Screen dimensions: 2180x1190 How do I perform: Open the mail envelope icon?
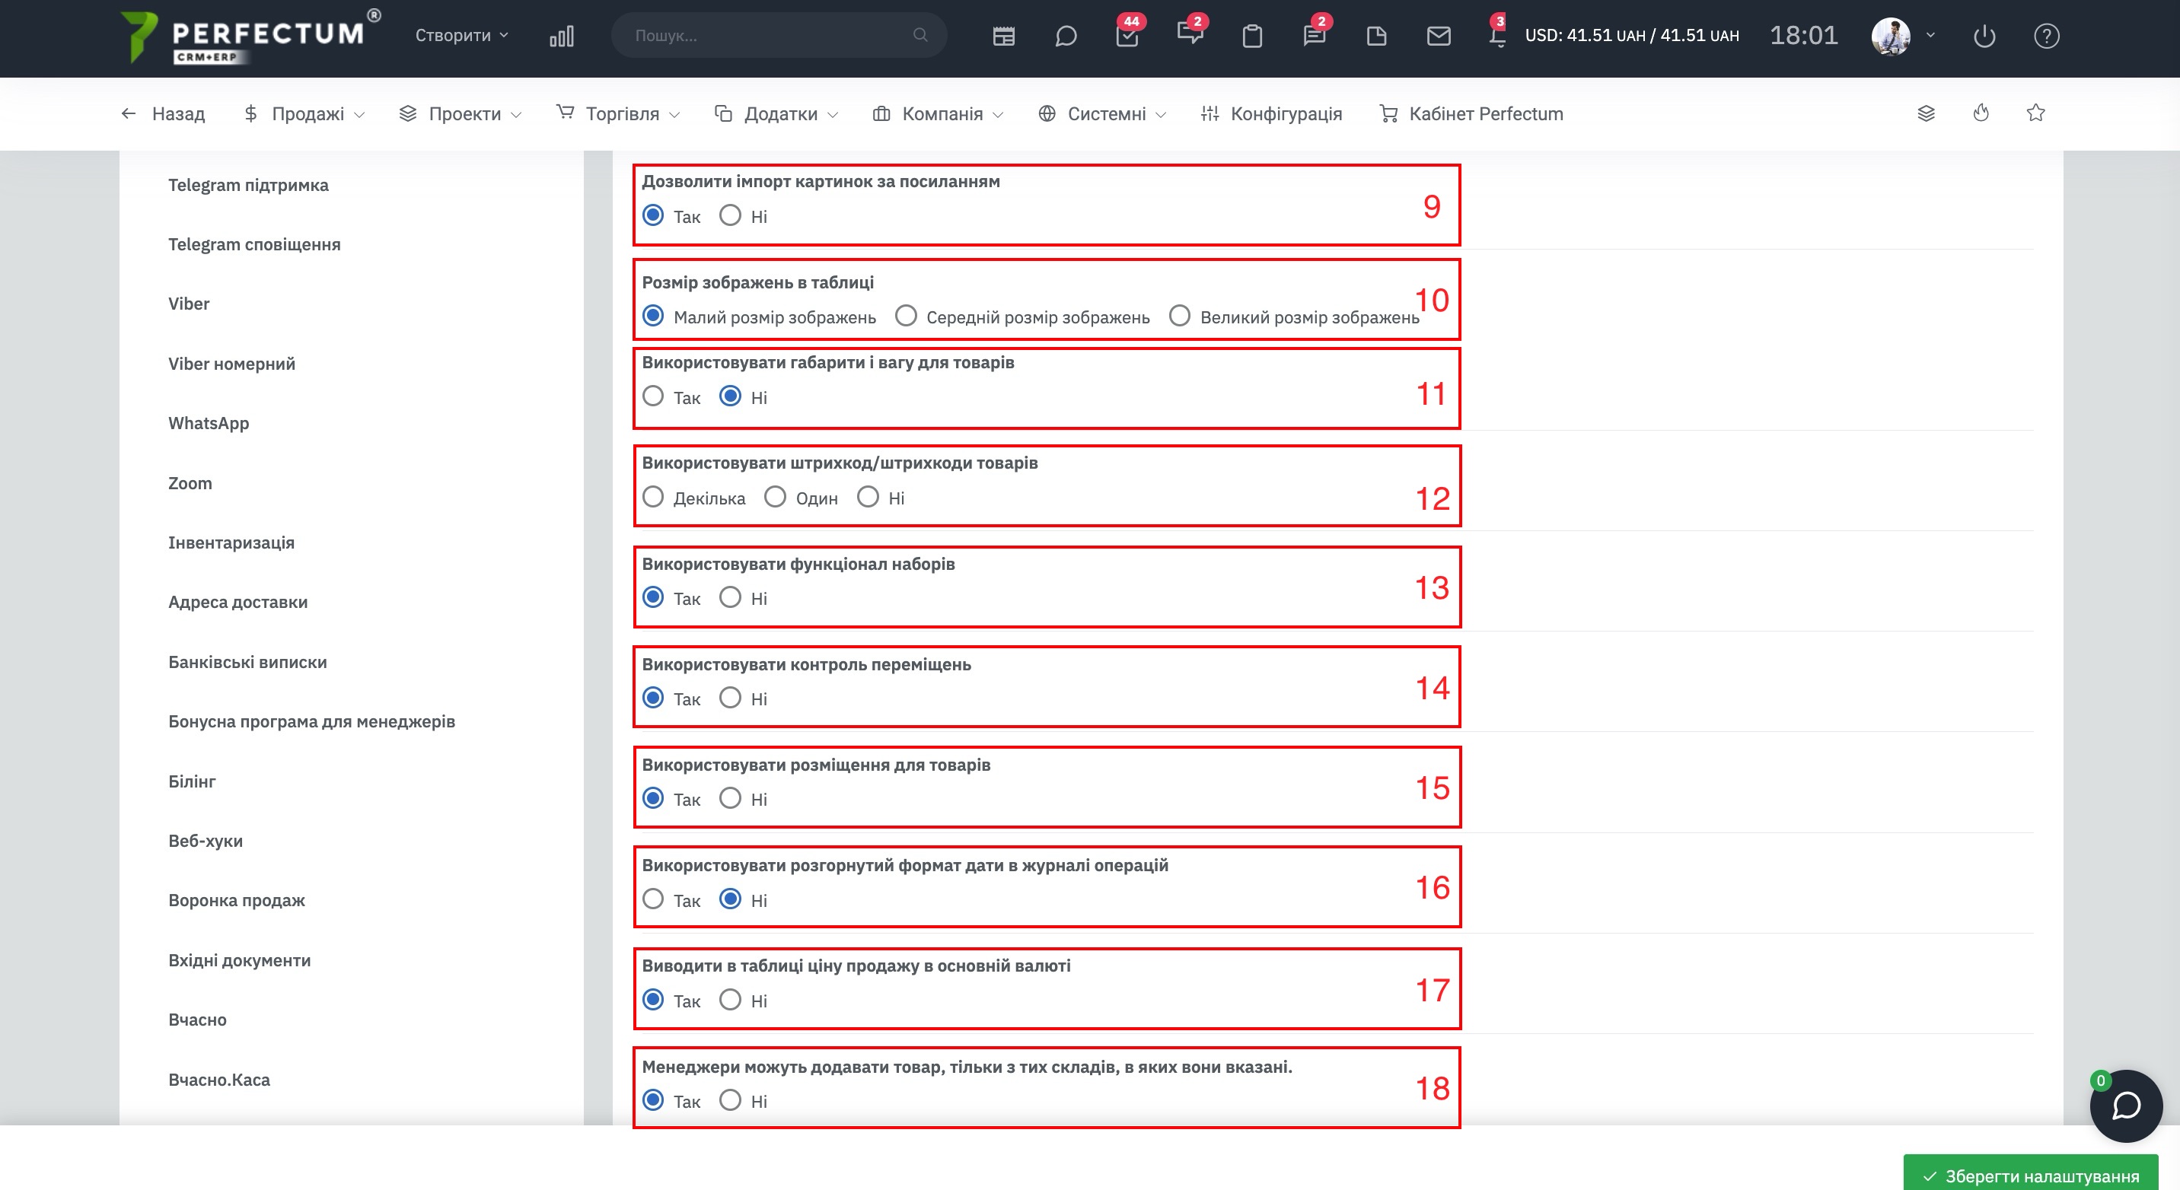pyautogui.click(x=1439, y=37)
